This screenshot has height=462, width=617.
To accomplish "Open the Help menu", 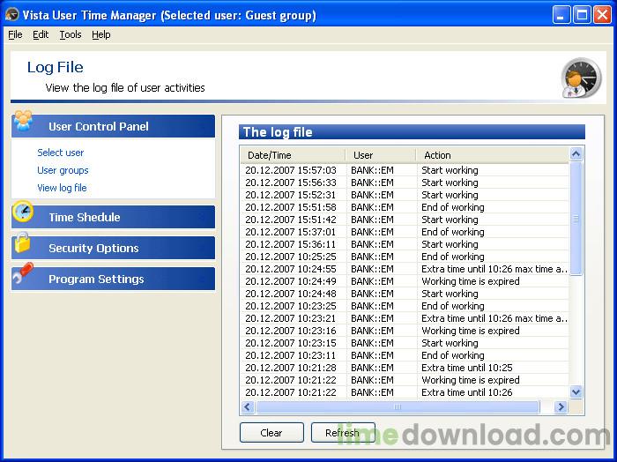I will tap(101, 34).
